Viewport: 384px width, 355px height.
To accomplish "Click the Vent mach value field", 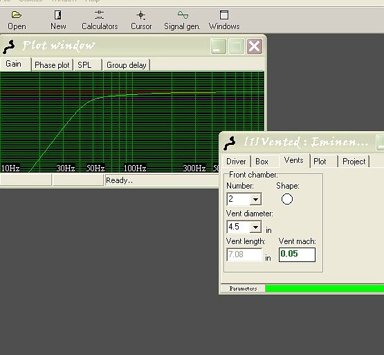I will 297,254.
